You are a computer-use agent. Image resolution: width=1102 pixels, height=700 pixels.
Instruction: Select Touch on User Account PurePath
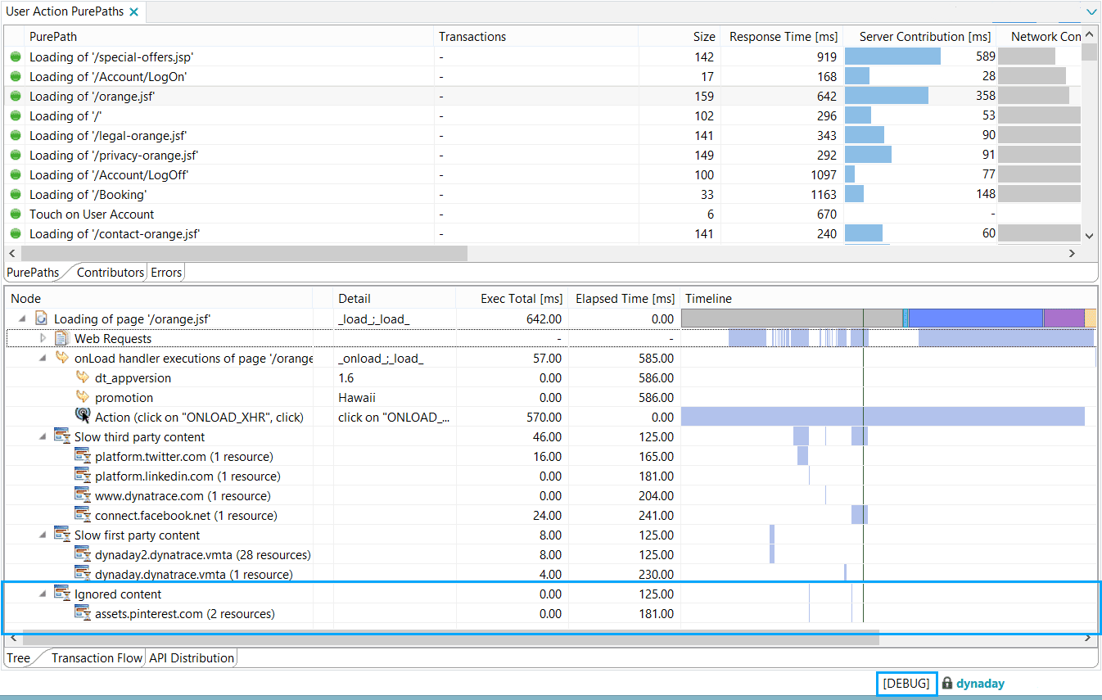[x=92, y=215]
